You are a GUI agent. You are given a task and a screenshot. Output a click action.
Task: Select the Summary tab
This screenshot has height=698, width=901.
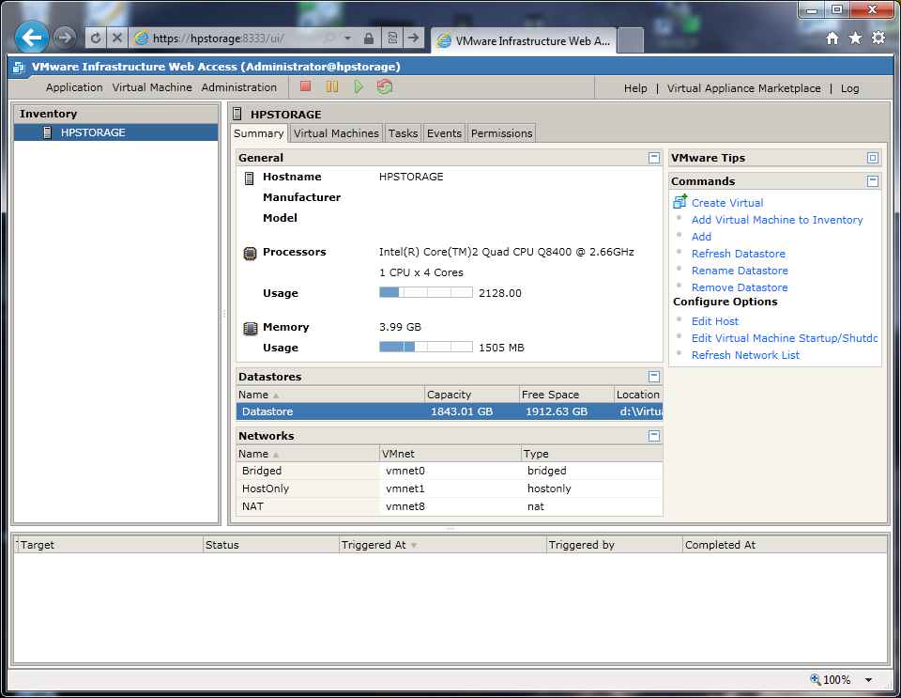[x=259, y=133]
